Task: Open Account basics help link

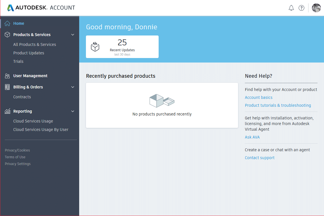Action: point(259,97)
